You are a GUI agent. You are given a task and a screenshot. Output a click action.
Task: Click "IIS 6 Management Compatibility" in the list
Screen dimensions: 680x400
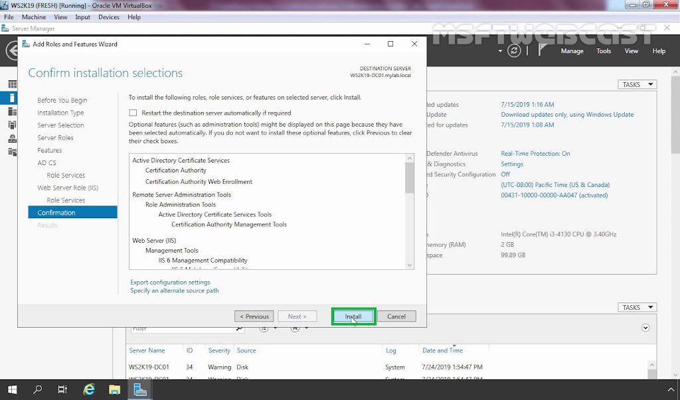(x=203, y=261)
